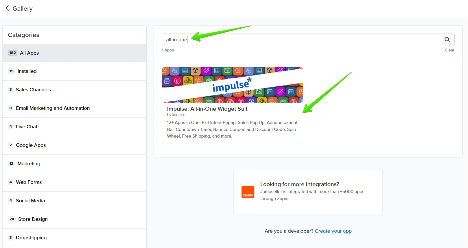Open Email Marketing and Automation category
The image size is (468, 248).
74,108
